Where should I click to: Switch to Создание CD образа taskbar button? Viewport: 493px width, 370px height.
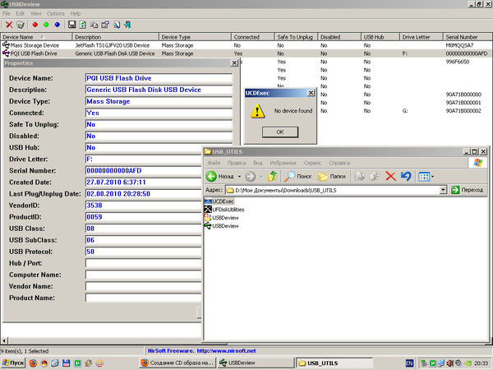click(177, 363)
